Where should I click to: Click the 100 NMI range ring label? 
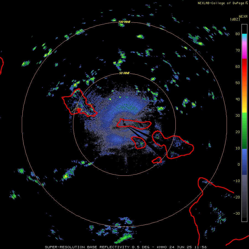124,22
